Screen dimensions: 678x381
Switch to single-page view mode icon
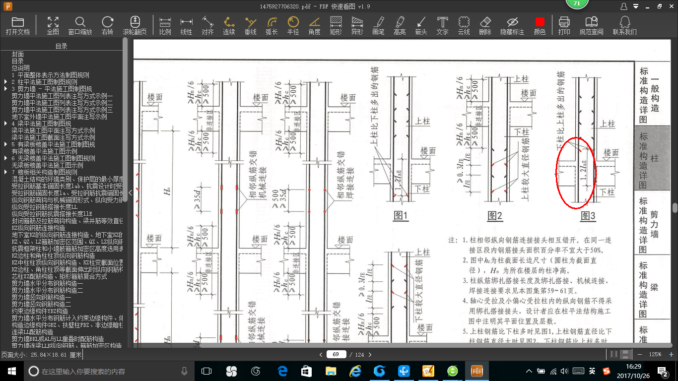tap(614, 354)
